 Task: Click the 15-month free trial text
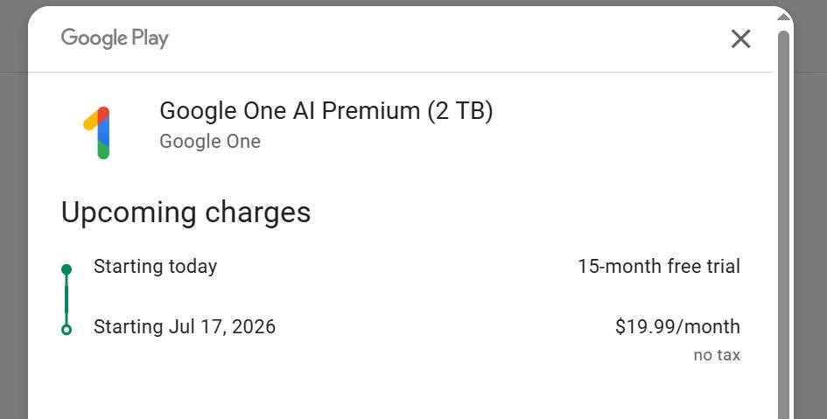pos(659,266)
